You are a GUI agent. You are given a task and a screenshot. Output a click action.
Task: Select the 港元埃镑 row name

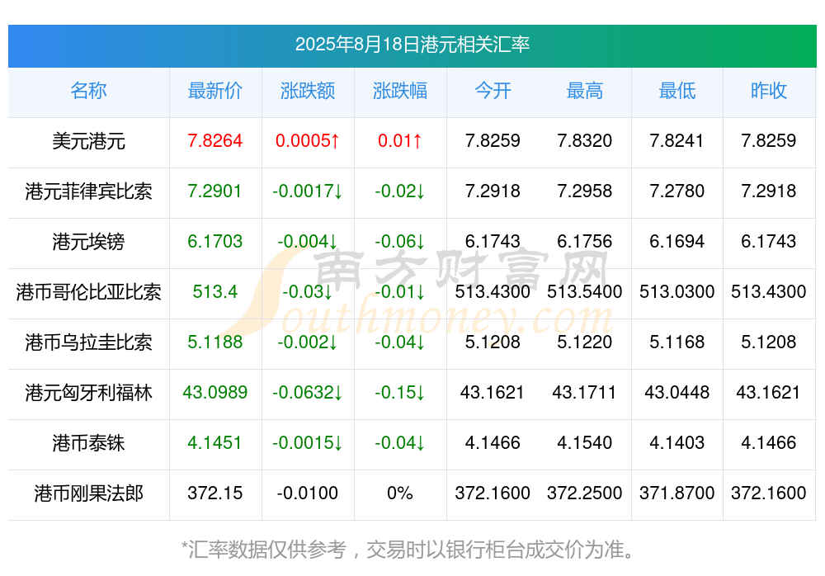click(x=88, y=242)
